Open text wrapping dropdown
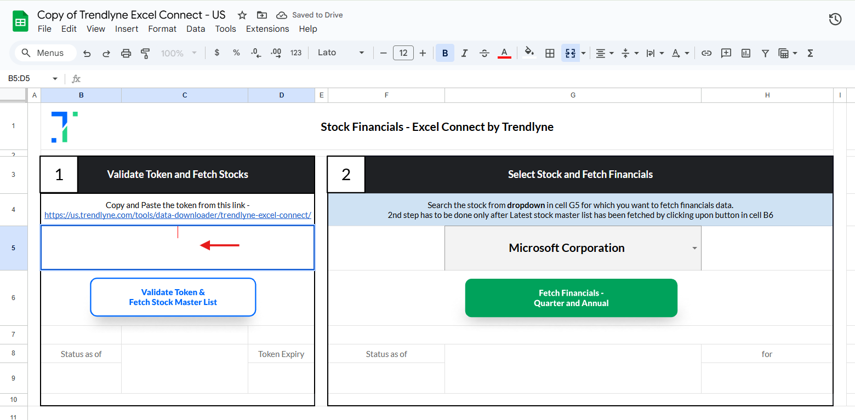The height and width of the screenshot is (420, 855). [x=654, y=53]
